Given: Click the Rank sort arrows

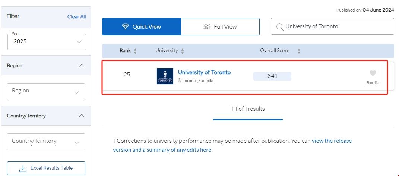Looking at the screenshot, I should point(135,51).
